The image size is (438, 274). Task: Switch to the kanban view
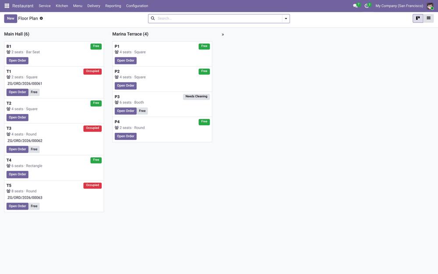(418, 18)
